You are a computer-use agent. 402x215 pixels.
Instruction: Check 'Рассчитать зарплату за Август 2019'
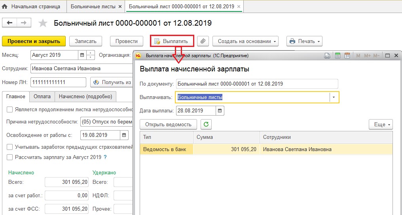10,157
